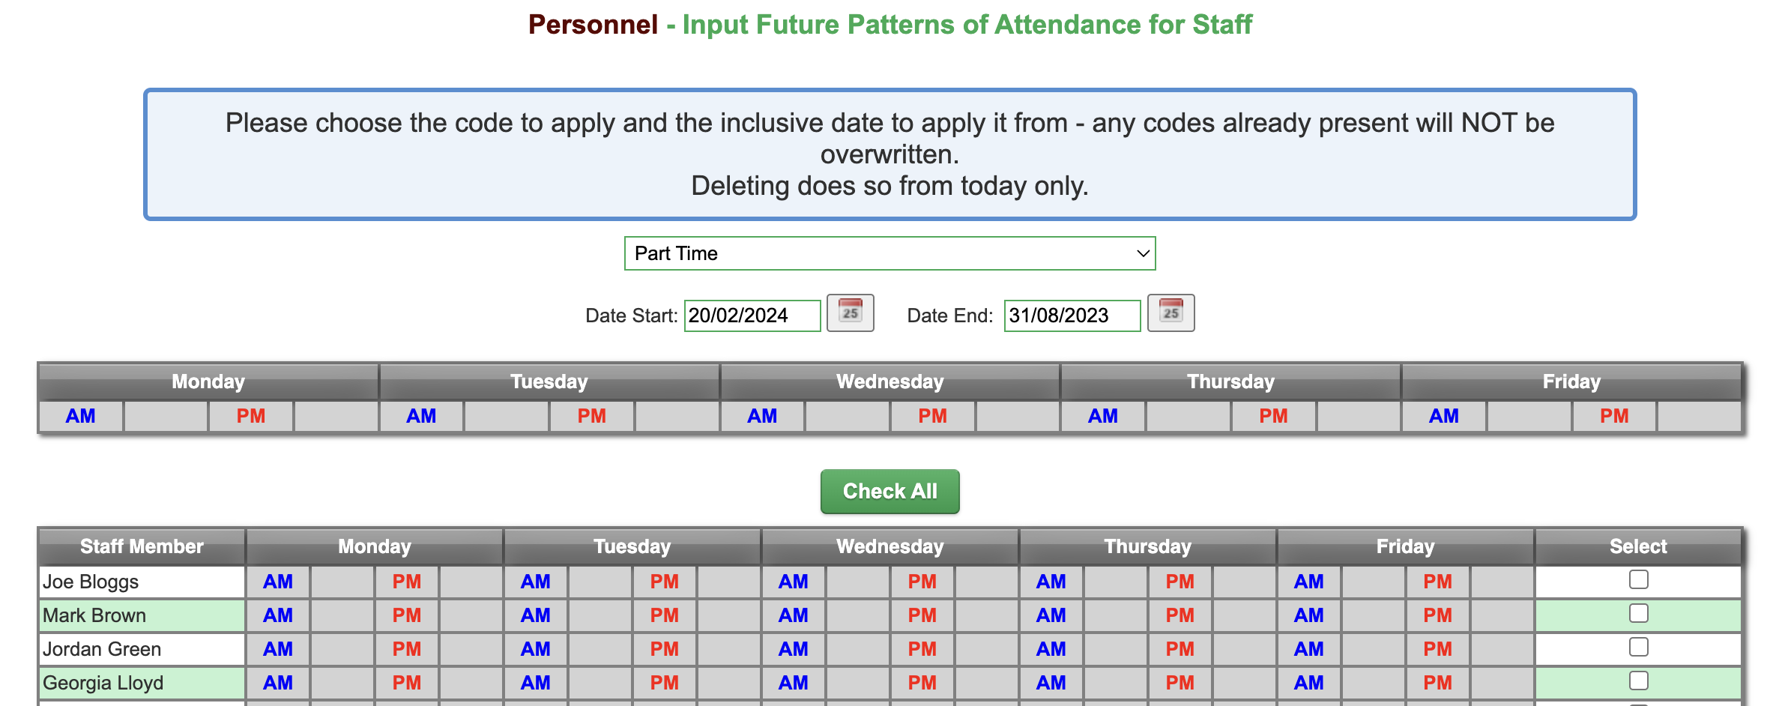
Task: Click Jordan Green's Monday AM cell
Action: click(x=278, y=648)
